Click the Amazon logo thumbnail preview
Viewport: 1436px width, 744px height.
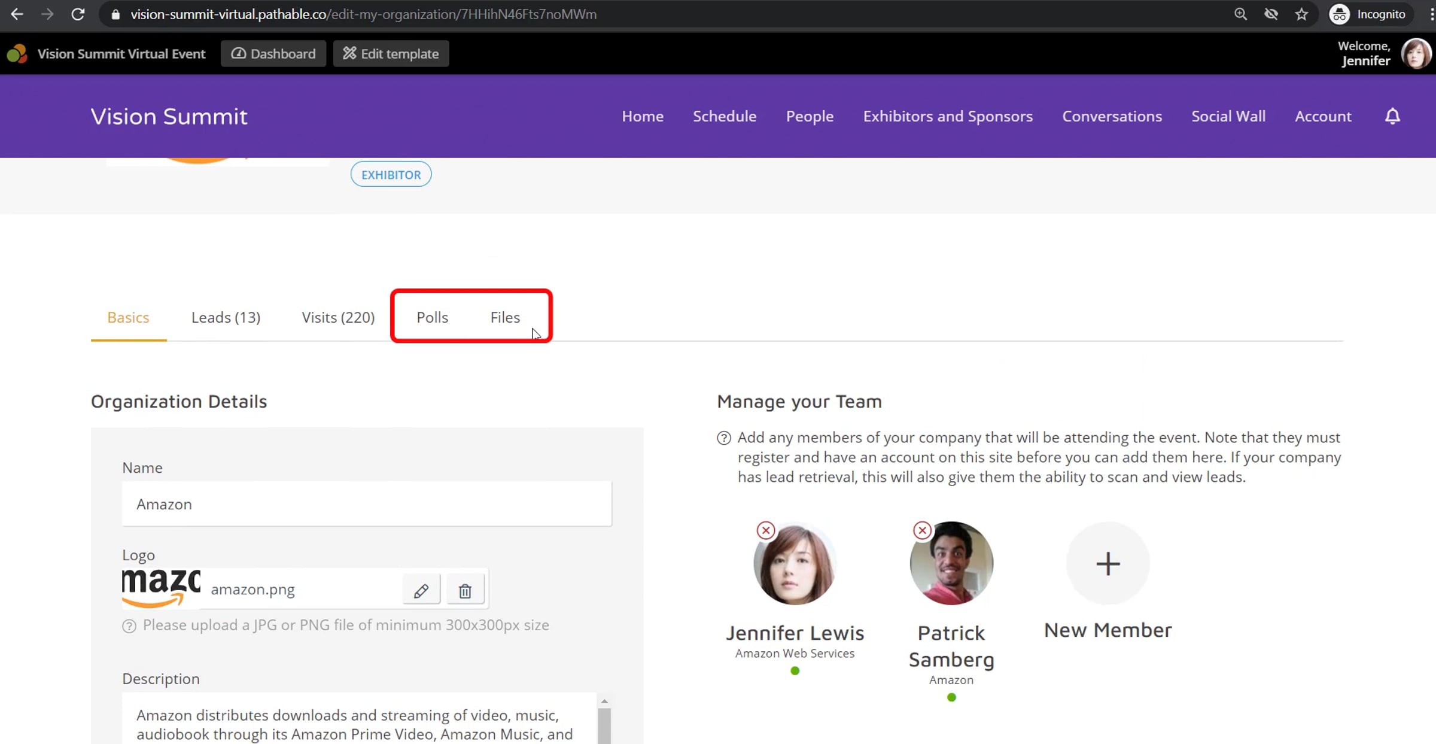click(161, 588)
